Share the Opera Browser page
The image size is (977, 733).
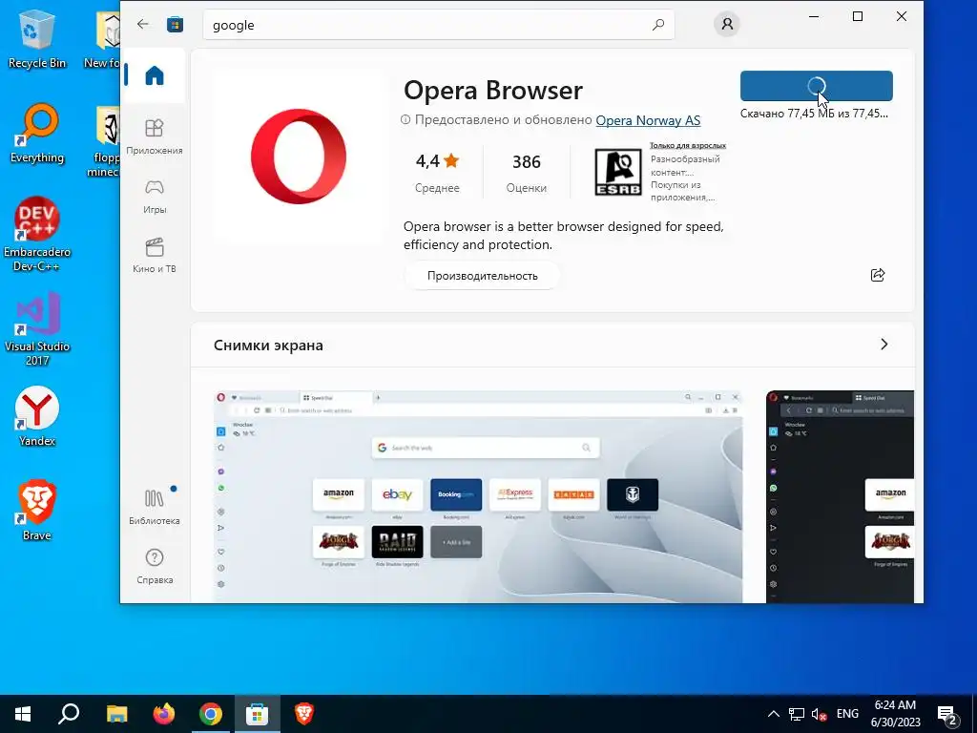878,275
